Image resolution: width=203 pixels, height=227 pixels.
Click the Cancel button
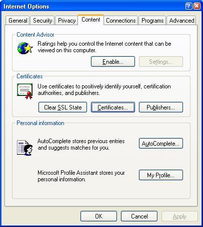pyautogui.click(x=139, y=216)
